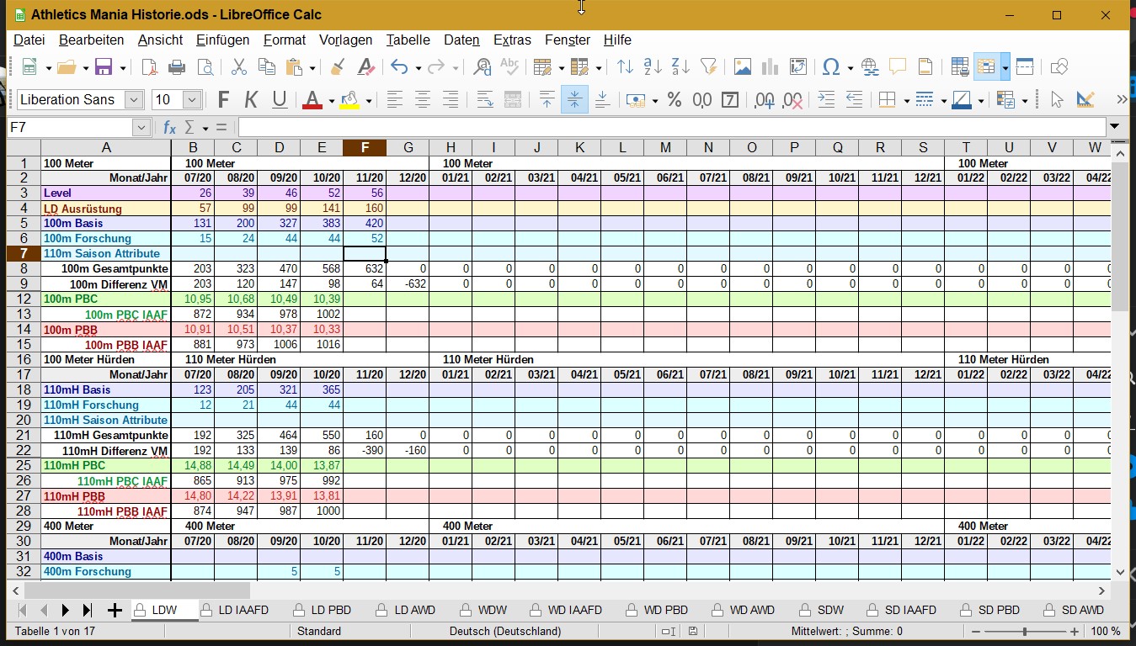This screenshot has height=646, width=1136.
Task: Show more toolbar controls via the double chevron
Action: pyautogui.click(x=1122, y=100)
